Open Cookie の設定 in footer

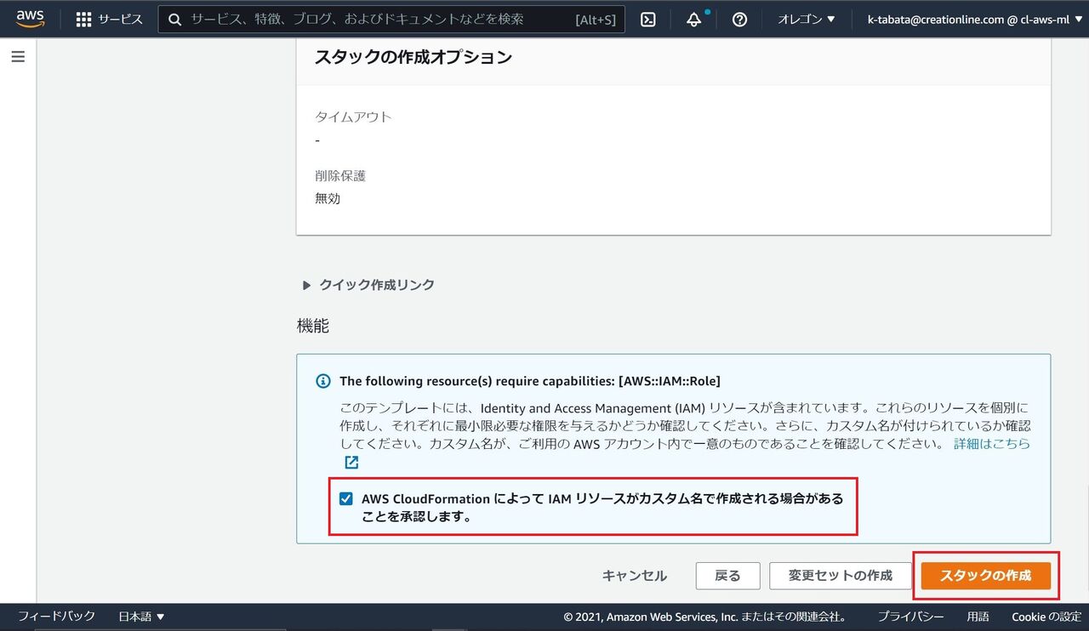coord(1046,617)
